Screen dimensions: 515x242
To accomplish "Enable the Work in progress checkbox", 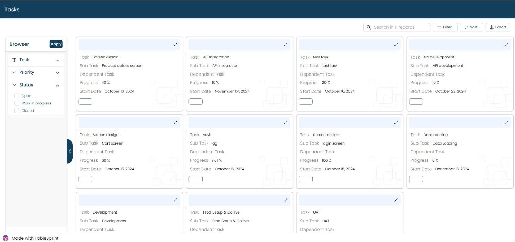I will point(16,103).
